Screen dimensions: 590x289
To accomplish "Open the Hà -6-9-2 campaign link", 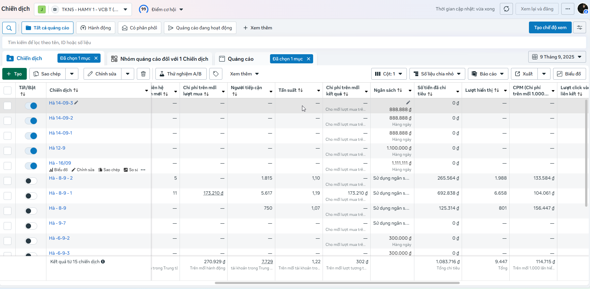I will point(59,238).
